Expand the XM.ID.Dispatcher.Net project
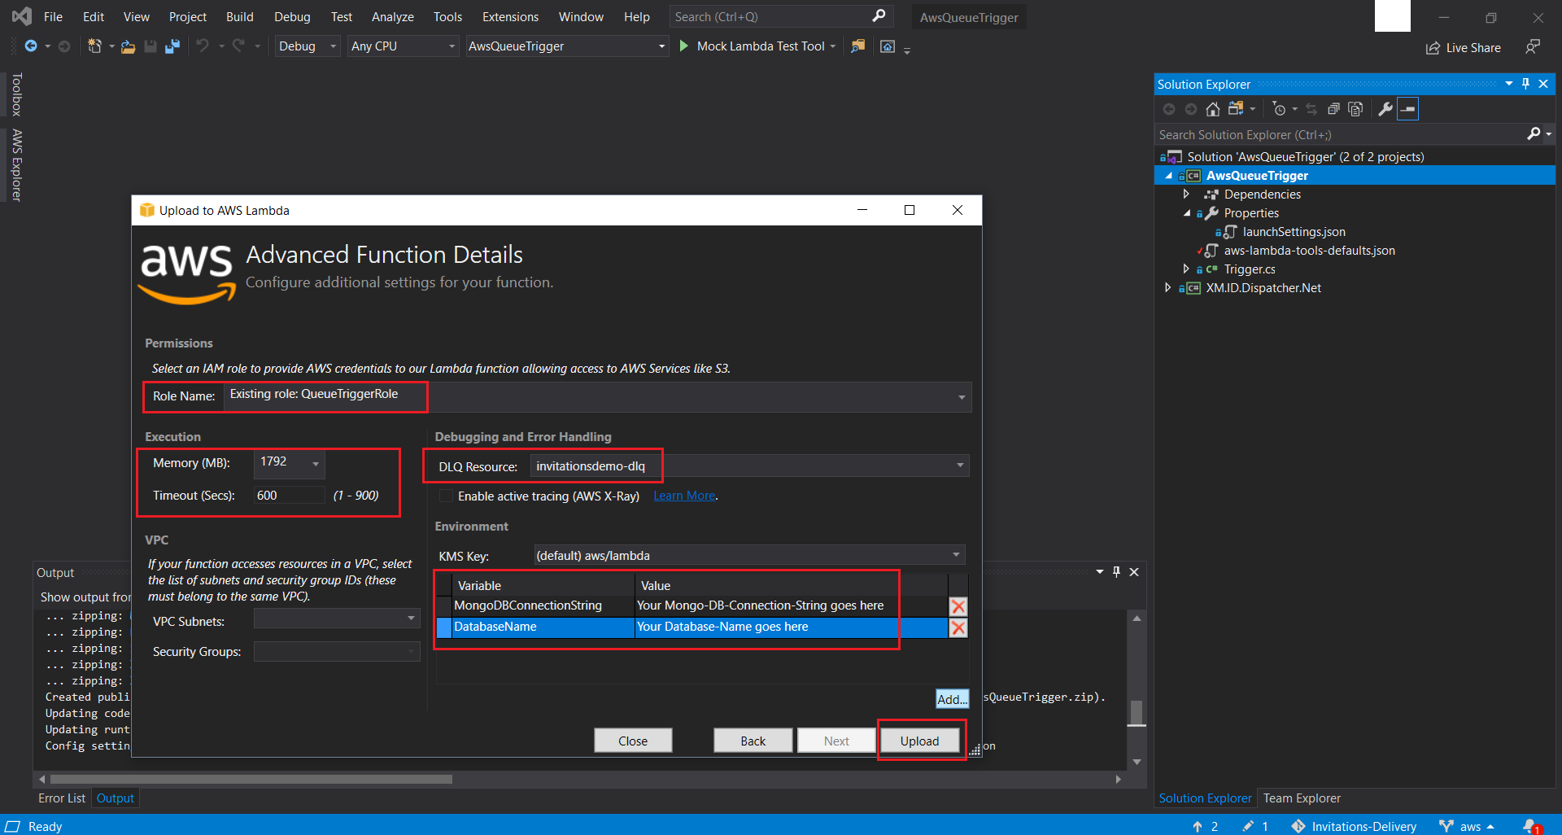The height and width of the screenshot is (835, 1562). coord(1168,287)
